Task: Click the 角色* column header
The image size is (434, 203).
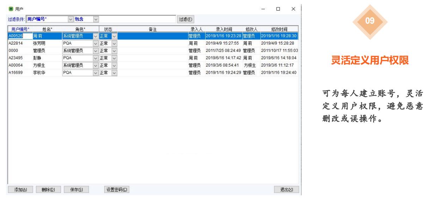Action: [x=80, y=29]
